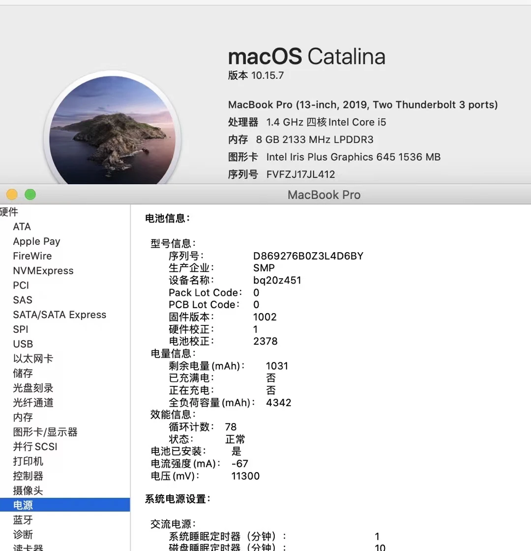Open the Apple Pay hardware section
This screenshot has height=551, width=531.
coord(36,241)
